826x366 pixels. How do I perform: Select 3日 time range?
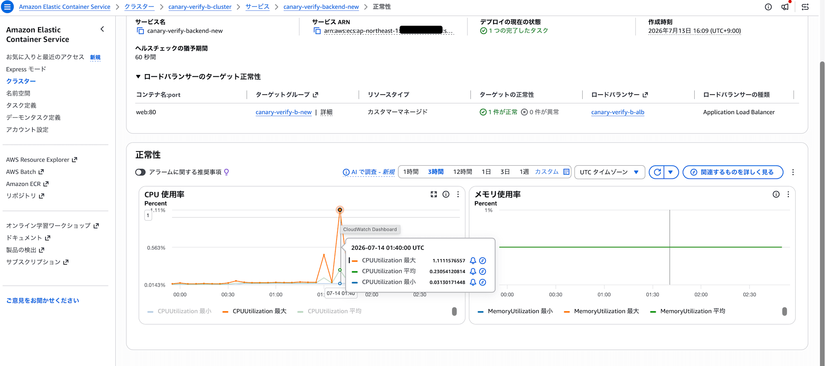tap(505, 172)
